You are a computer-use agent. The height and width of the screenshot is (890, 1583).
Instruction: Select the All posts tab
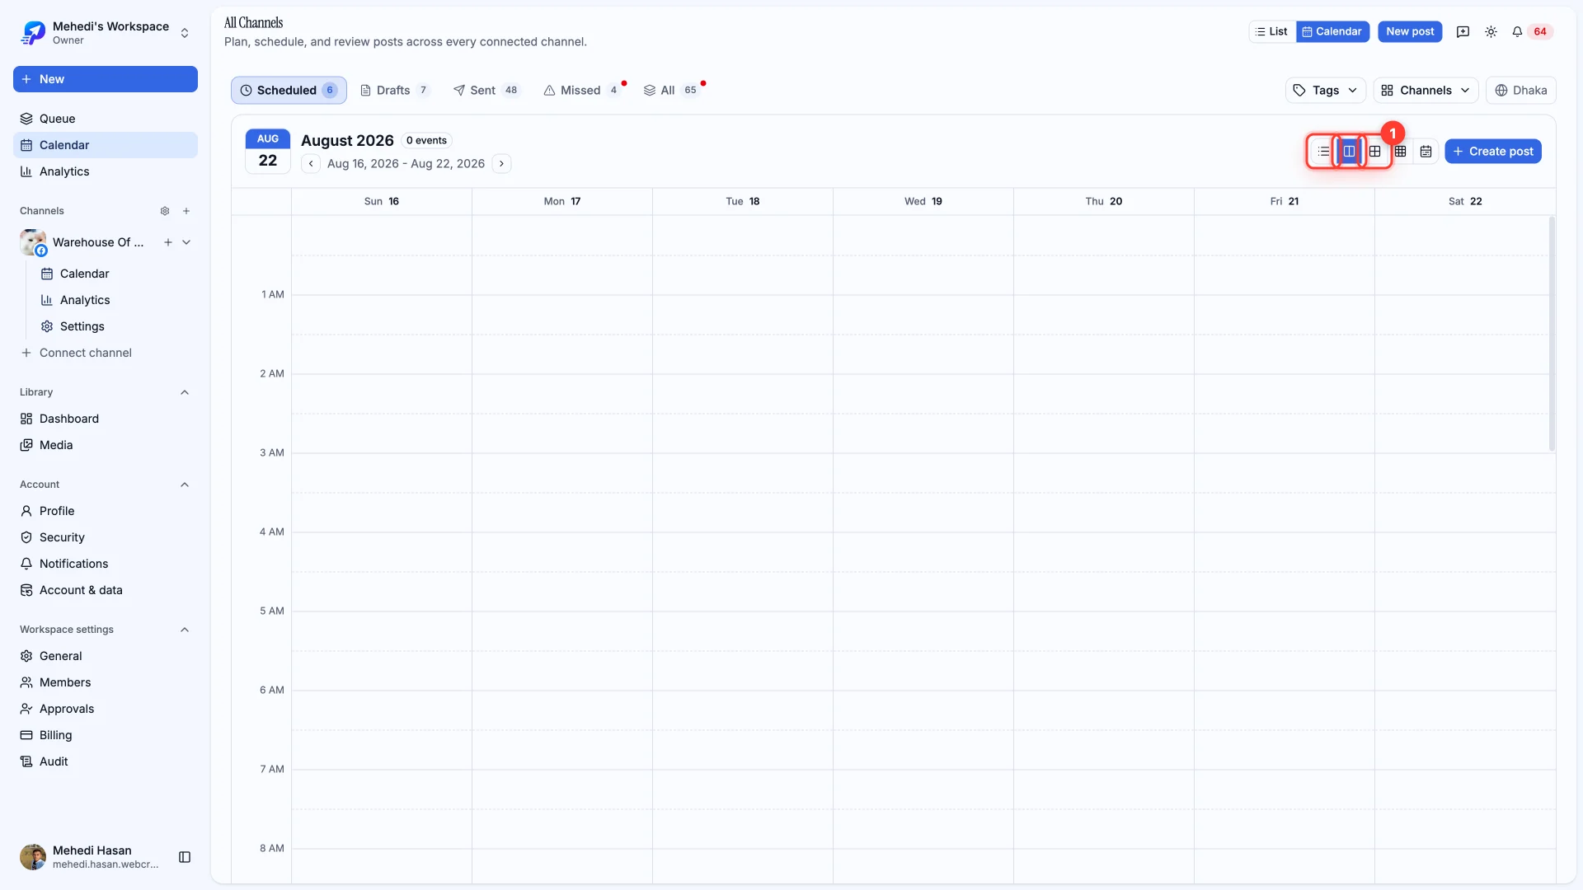click(671, 91)
